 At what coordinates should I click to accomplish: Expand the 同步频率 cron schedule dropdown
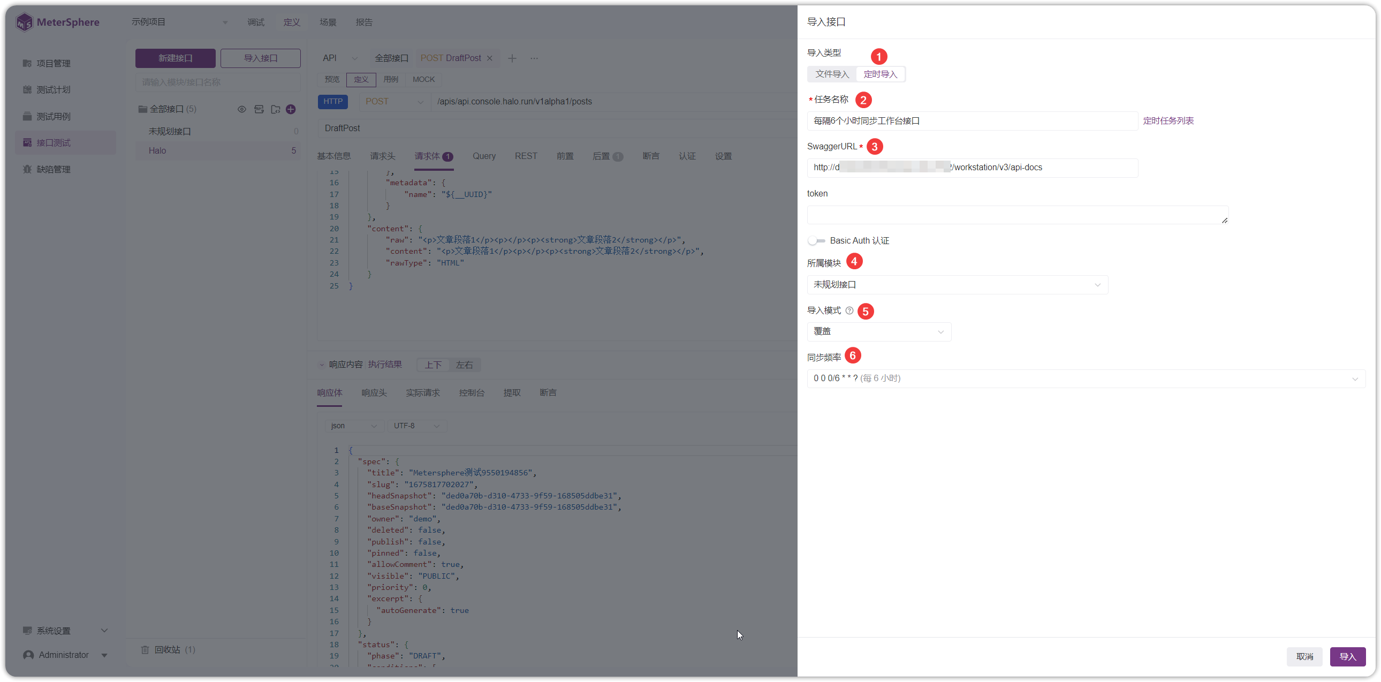coord(1086,378)
